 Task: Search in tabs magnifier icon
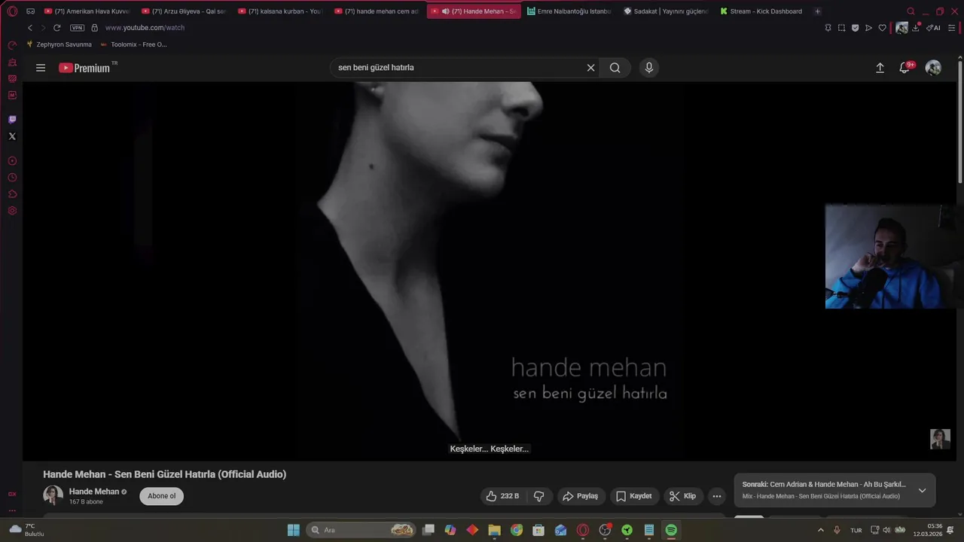coord(911,11)
